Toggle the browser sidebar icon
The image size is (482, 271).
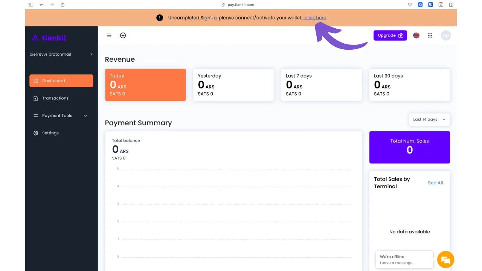[31, 5]
